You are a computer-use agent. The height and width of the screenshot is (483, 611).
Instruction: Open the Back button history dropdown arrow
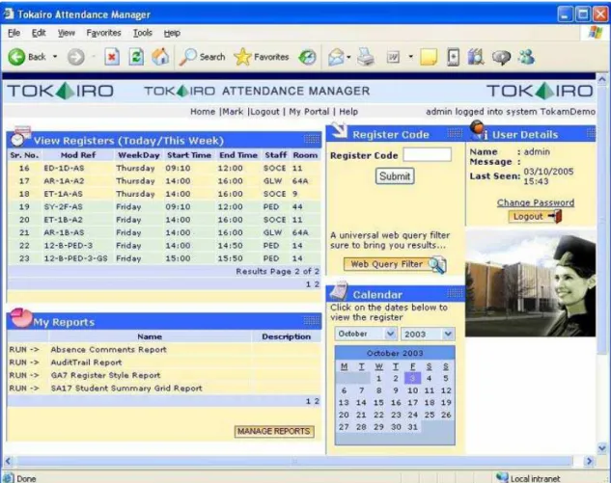point(55,57)
